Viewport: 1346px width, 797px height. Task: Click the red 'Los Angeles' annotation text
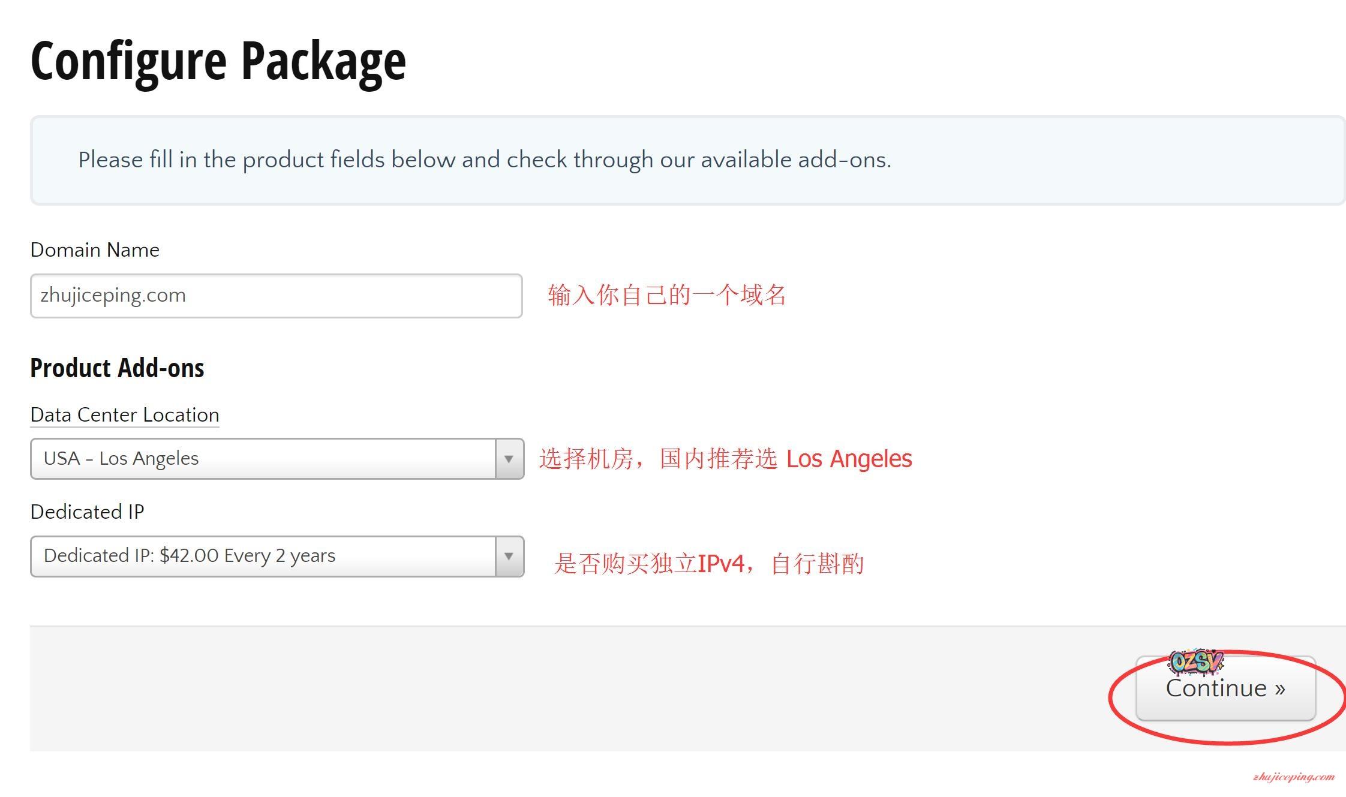[849, 459]
